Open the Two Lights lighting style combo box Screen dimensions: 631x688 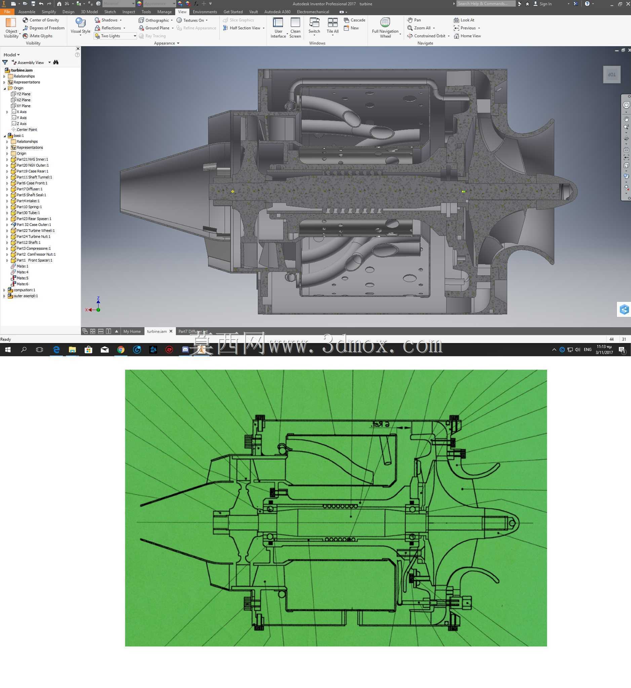click(115, 36)
